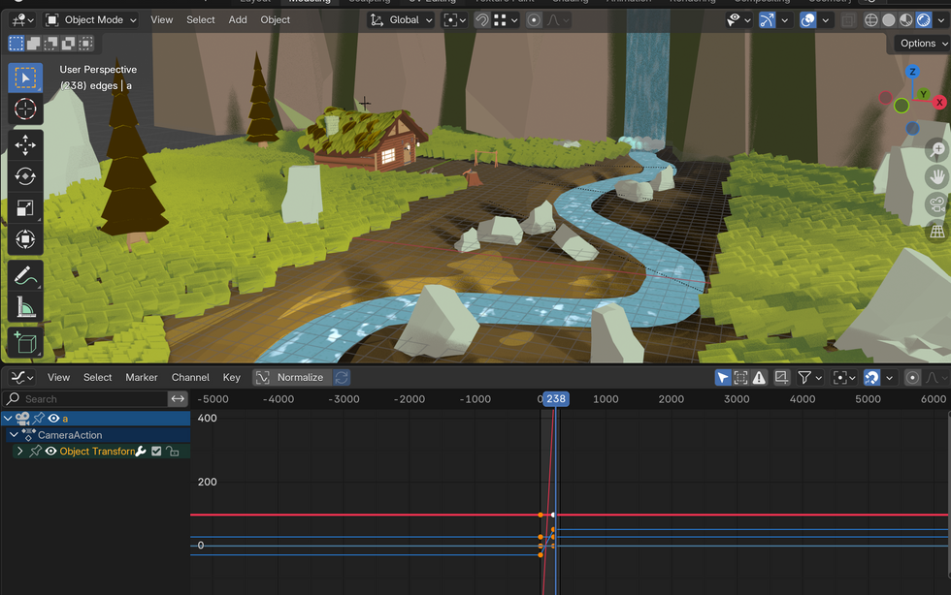Expand the Object Transforms channel group
The height and width of the screenshot is (595, 951).
click(19, 452)
